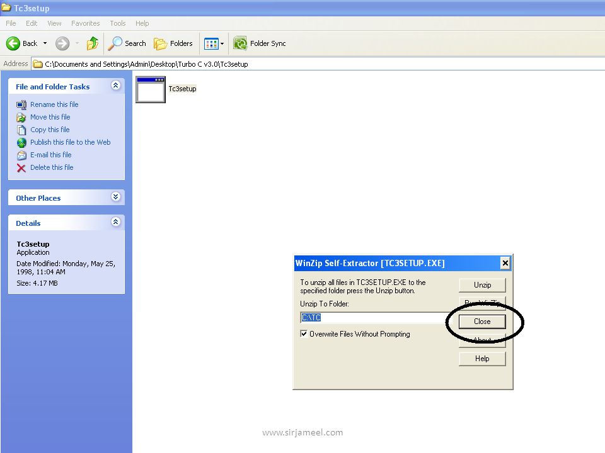
Task: Click Delete this file link
Action: tap(52, 167)
